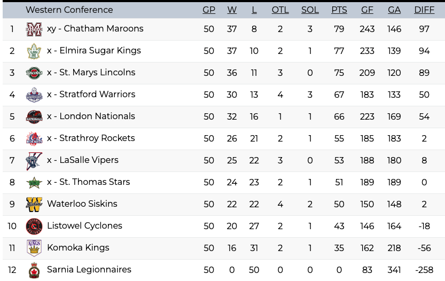This screenshot has width=445, height=281.
Task: Sort by the GF column header
Action: (x=367, y=10)
